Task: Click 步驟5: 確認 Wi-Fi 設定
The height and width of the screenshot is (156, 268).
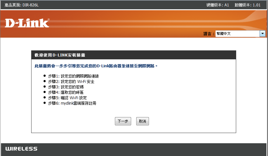Action: [67, 98]
